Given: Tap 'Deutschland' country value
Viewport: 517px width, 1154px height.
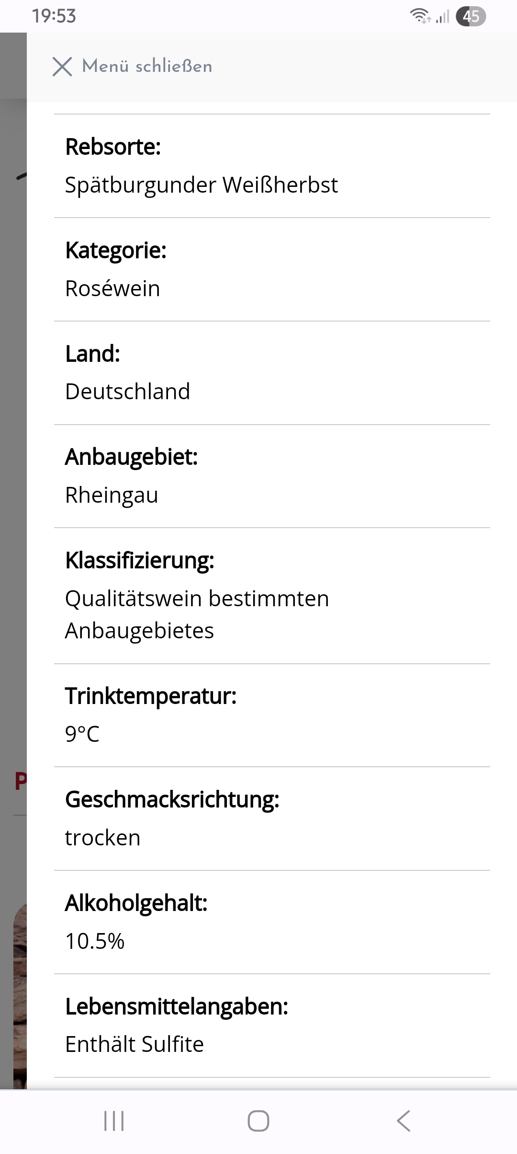Looking at the screenshot, I should coord(128,392).
